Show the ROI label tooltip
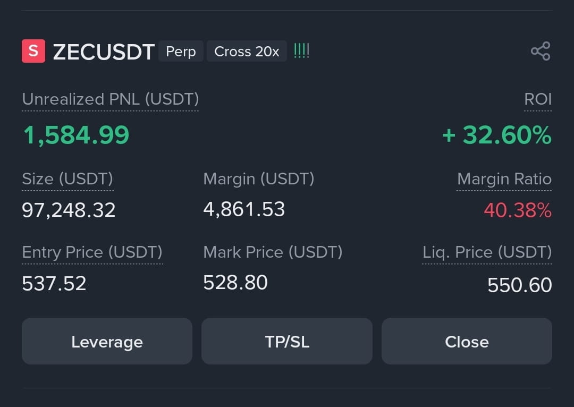The width and height of the screenshot is (574, 407). pyautogui.click(x=538, y=99)
